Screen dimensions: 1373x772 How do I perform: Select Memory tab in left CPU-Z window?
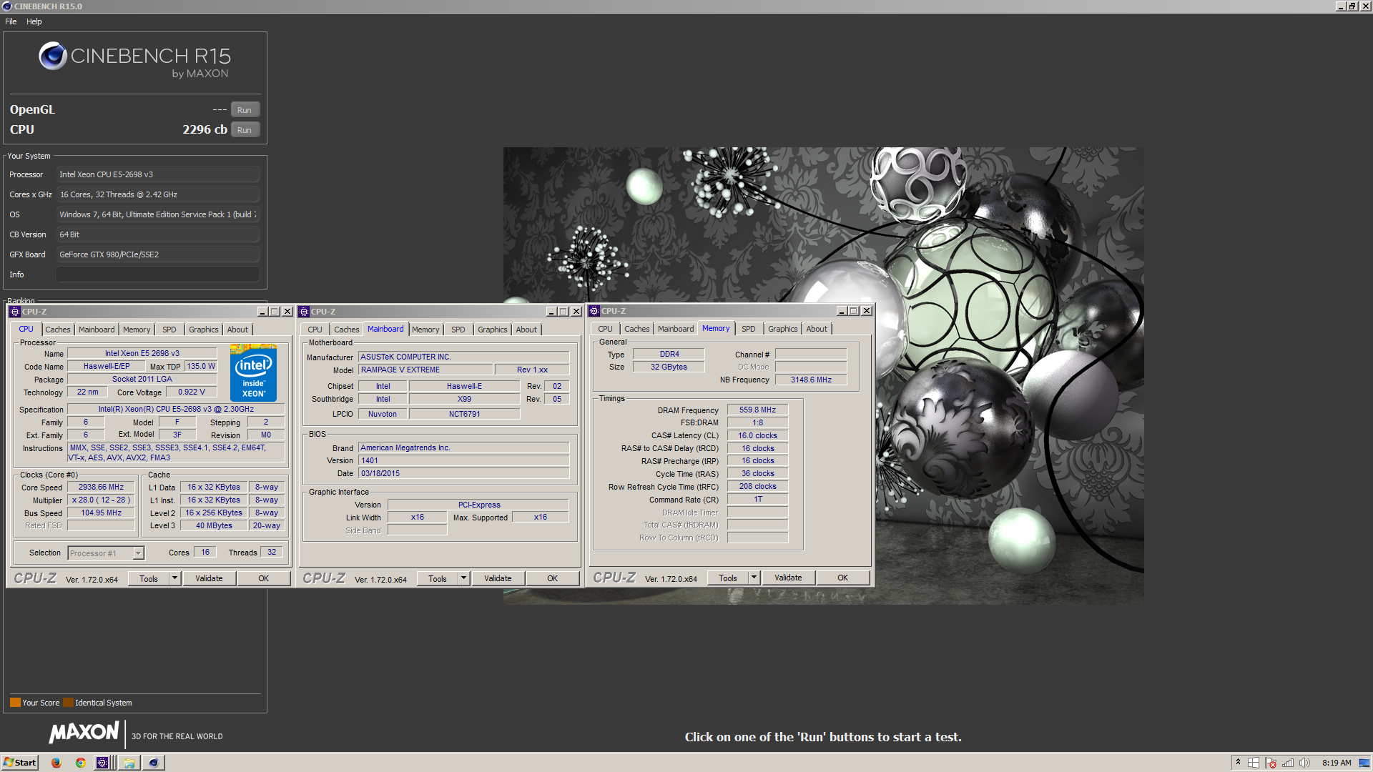tap(137, 330)
